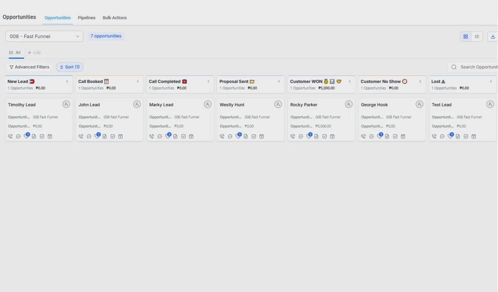Screen dimensions: 498x292
Task: Click the assign-user icon on Test Lead card
Action: click(490, 104)
